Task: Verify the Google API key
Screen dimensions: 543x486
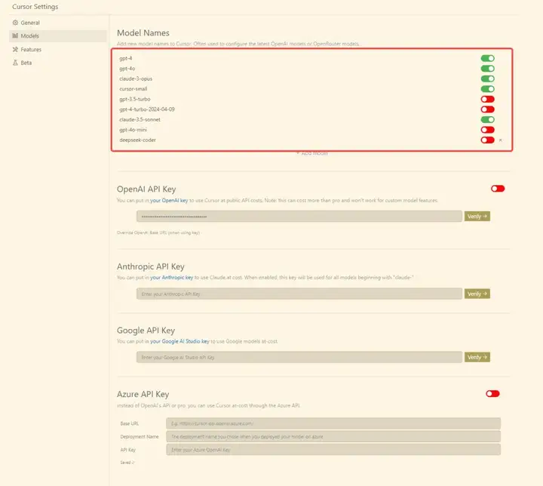Action: point(477,357)
